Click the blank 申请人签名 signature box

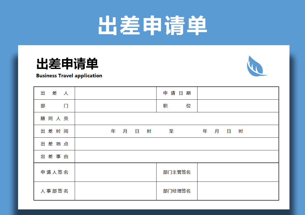click(x=115, y=172)
